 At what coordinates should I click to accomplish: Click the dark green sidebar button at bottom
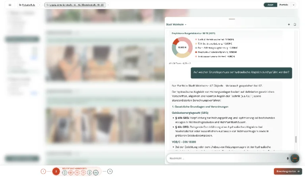point(22,158)
